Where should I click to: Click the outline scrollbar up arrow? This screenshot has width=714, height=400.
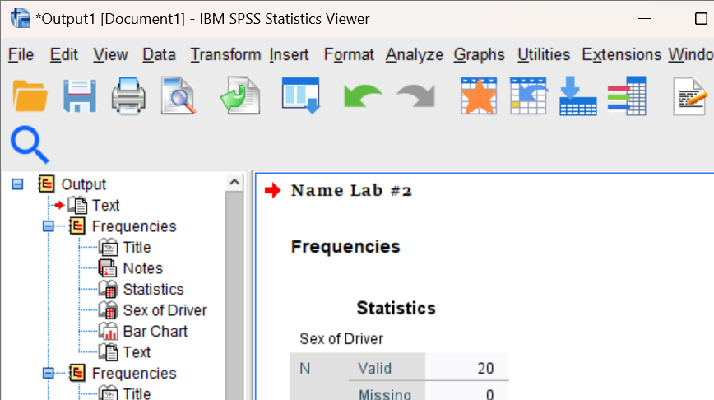[x=234, y=182]
